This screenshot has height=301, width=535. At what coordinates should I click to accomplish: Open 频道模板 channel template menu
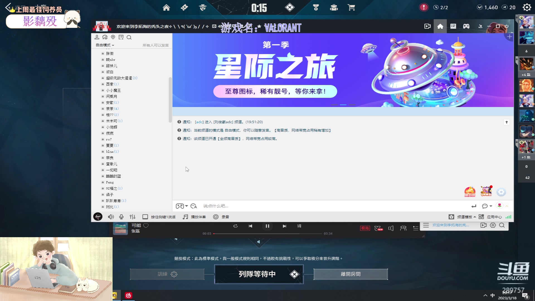[462, 217]
